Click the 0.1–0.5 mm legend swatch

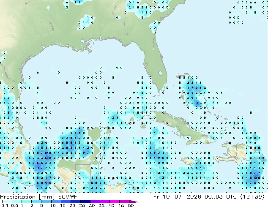pos(7,202)
